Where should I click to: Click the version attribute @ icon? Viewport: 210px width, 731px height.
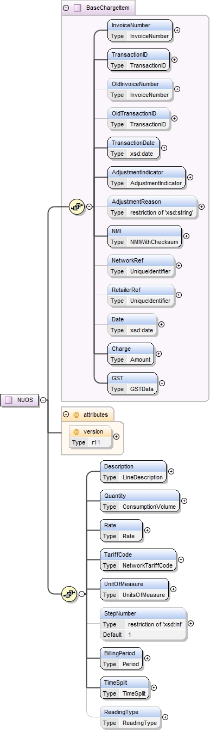point(77,431)
